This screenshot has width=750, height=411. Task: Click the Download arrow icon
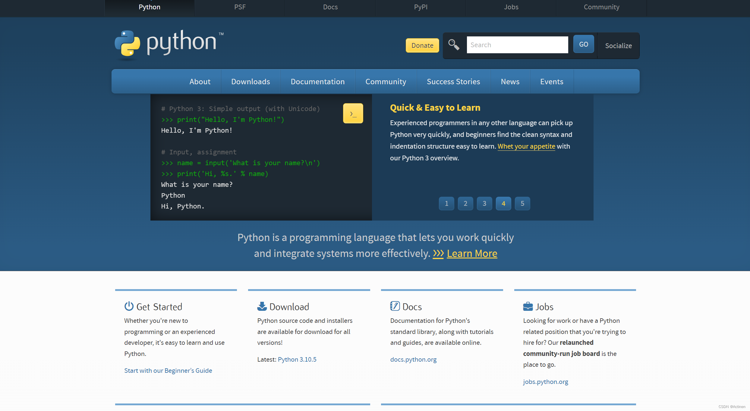click(x=262, y=306)
